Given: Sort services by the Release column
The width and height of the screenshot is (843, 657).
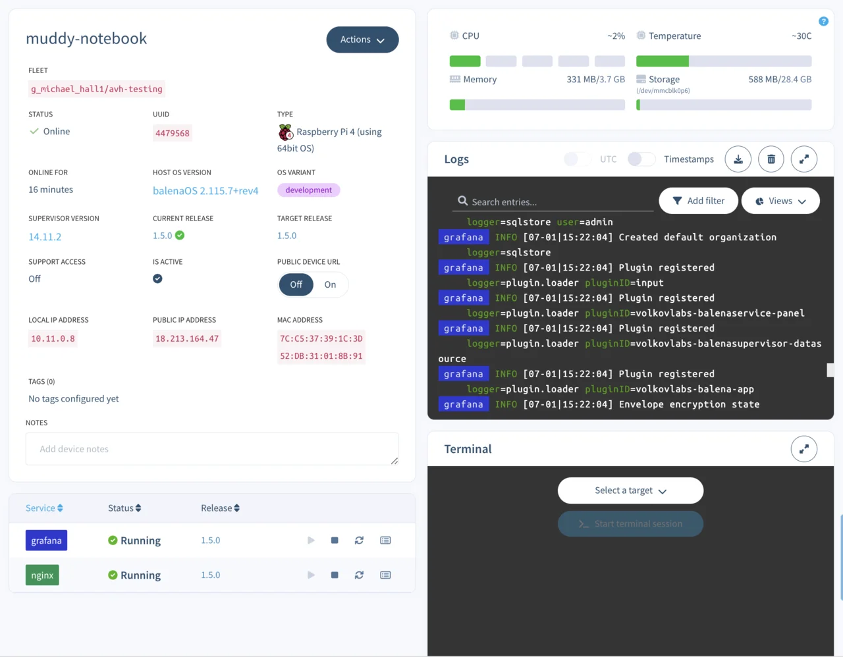Looking at the screenshot, I should pos(220,508).
